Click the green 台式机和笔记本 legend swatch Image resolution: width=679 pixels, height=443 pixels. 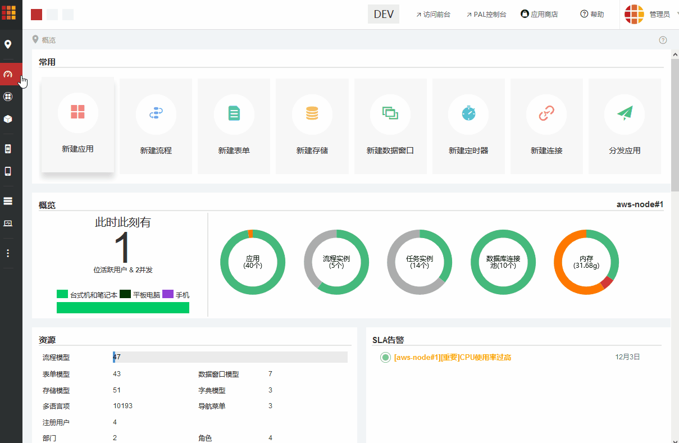62,294
